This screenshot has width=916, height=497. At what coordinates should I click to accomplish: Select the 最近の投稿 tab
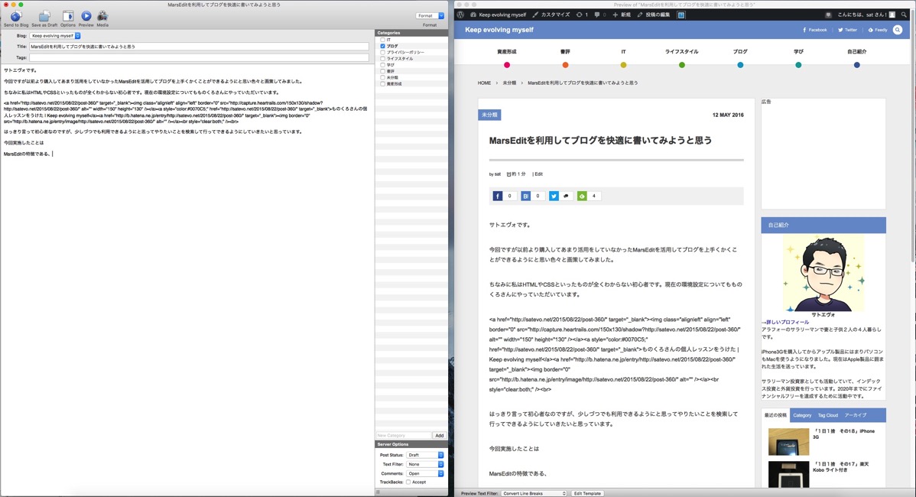coord(775,415)
